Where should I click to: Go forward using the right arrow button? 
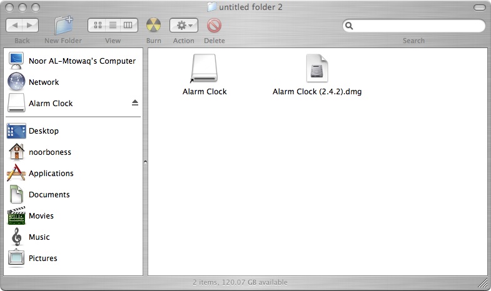point(30,26)
